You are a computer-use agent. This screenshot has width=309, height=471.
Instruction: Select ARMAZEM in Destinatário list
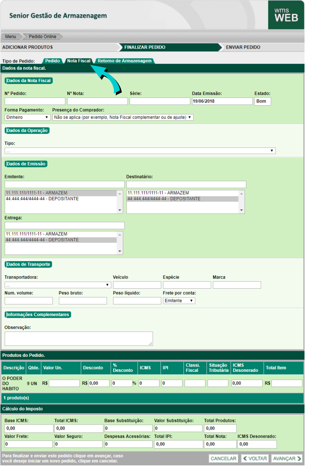tap(183, 193)
